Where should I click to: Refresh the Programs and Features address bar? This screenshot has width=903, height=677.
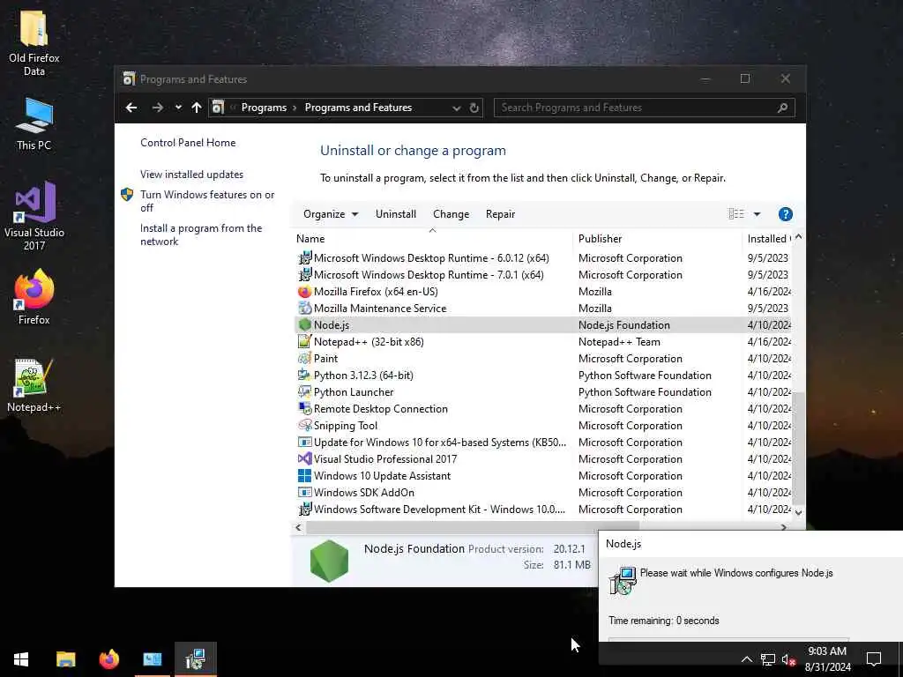[x=474, y=108]
